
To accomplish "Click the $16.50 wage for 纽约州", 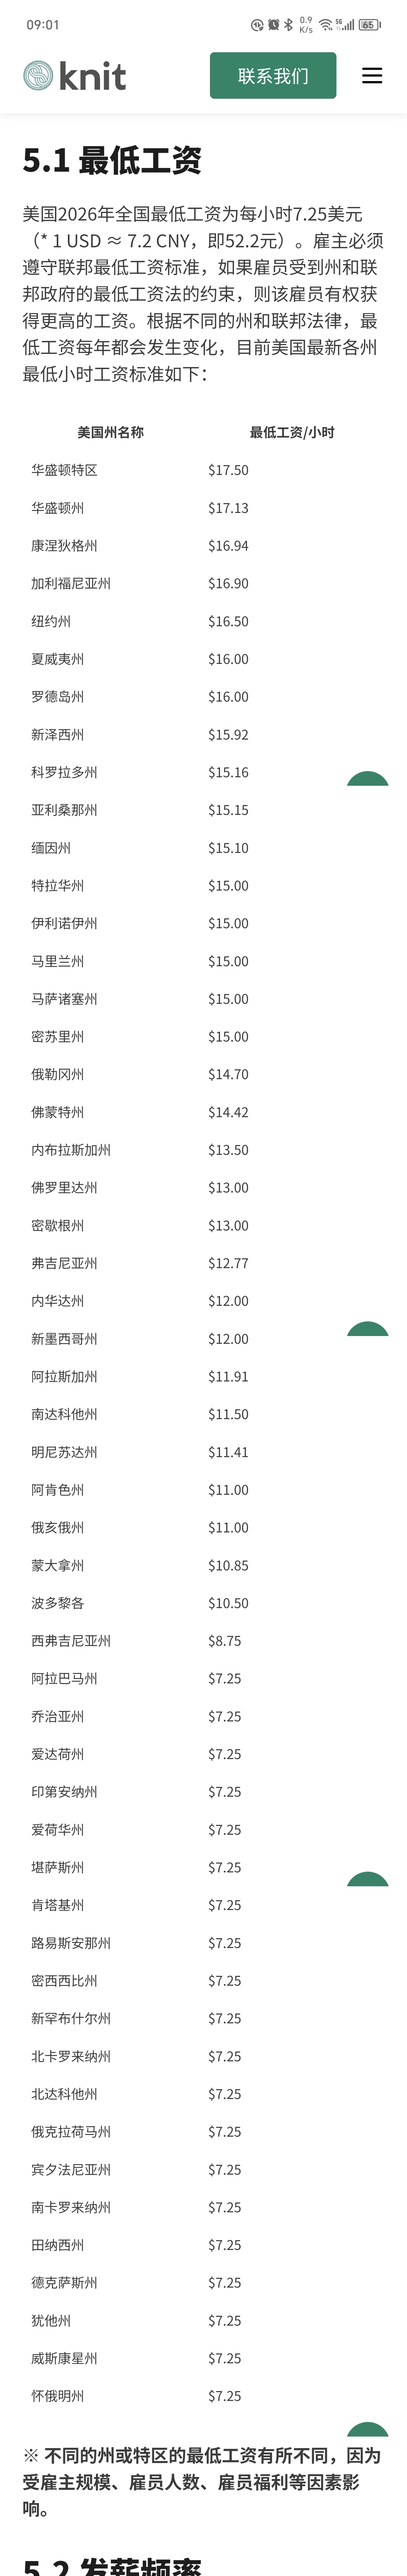I will pyautogui.click(x=228, y=621).
